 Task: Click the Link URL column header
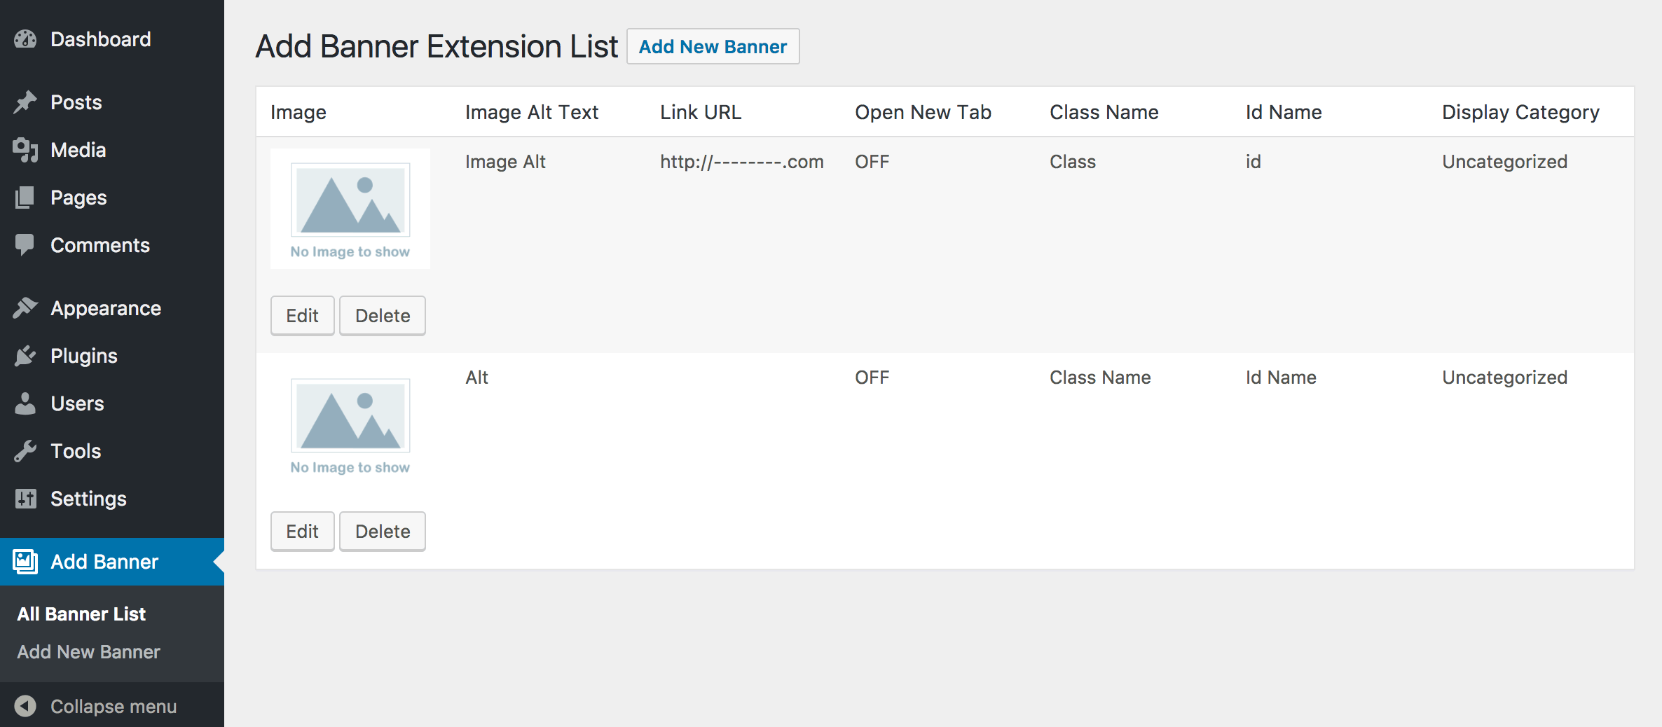(x=701, y=112)
